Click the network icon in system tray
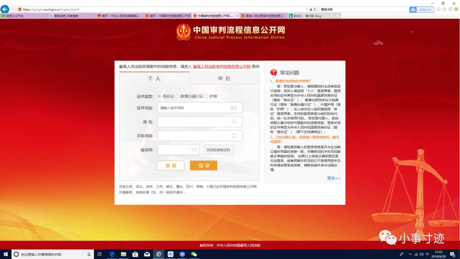The width and height of the screenshot is (460, 259). 416,254
